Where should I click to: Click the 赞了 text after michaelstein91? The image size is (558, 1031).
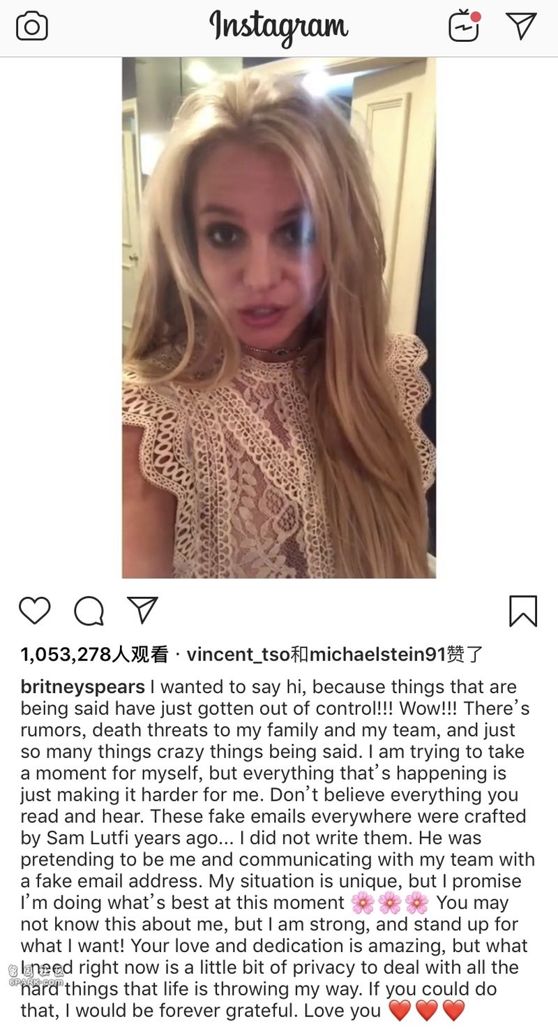tap(465, 654)
